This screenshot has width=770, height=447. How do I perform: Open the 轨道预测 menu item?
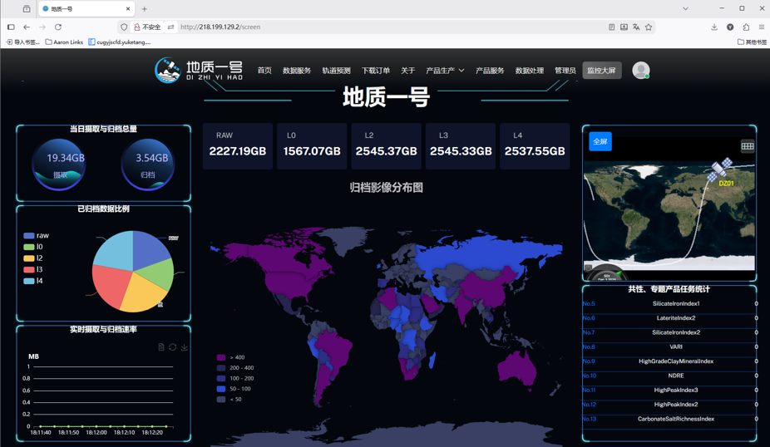point(337,71)
